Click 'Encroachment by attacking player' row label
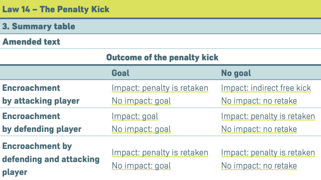The image size is (321, 180). [x=41, y=94]
